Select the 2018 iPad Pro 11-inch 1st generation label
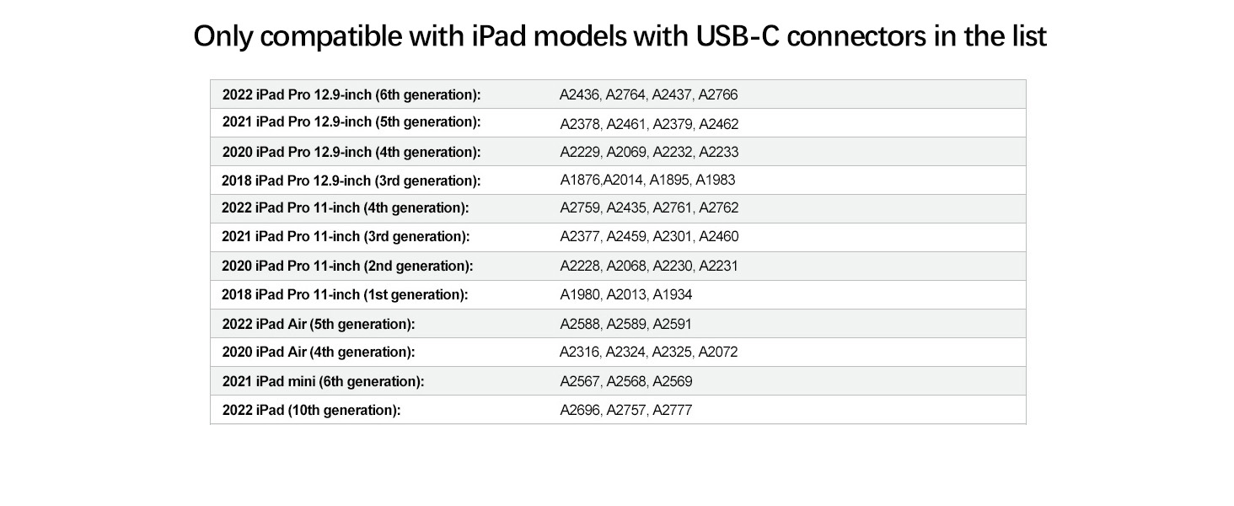The width and height of the screenshot is (1234, 506). point(344,295)
